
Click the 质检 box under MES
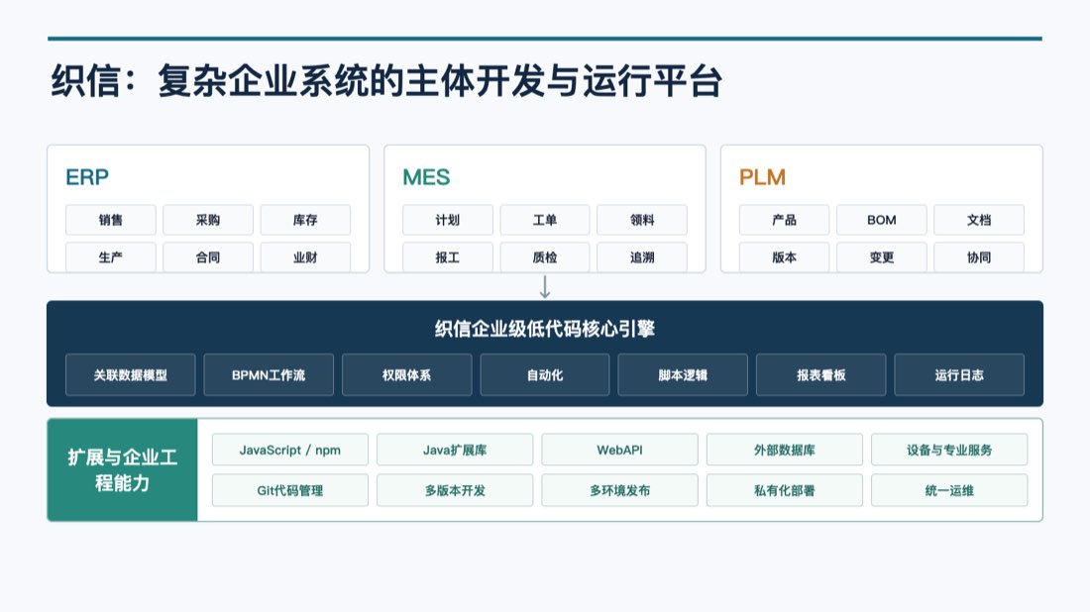545,257
